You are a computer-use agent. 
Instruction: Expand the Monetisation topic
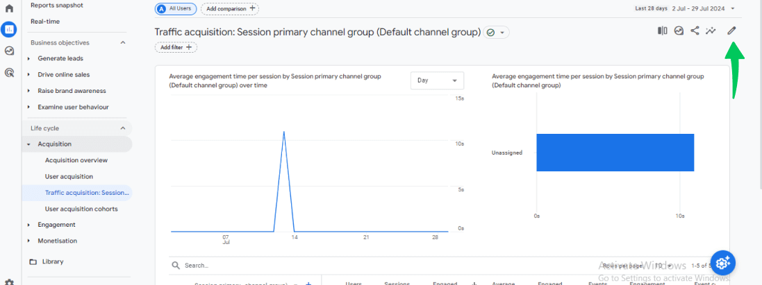(x=28, y=241)
